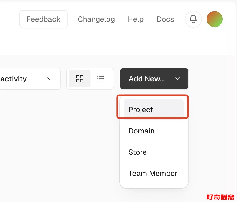
Task: Collapse the Add New… dropdown
Action: [x=154, y=79]
